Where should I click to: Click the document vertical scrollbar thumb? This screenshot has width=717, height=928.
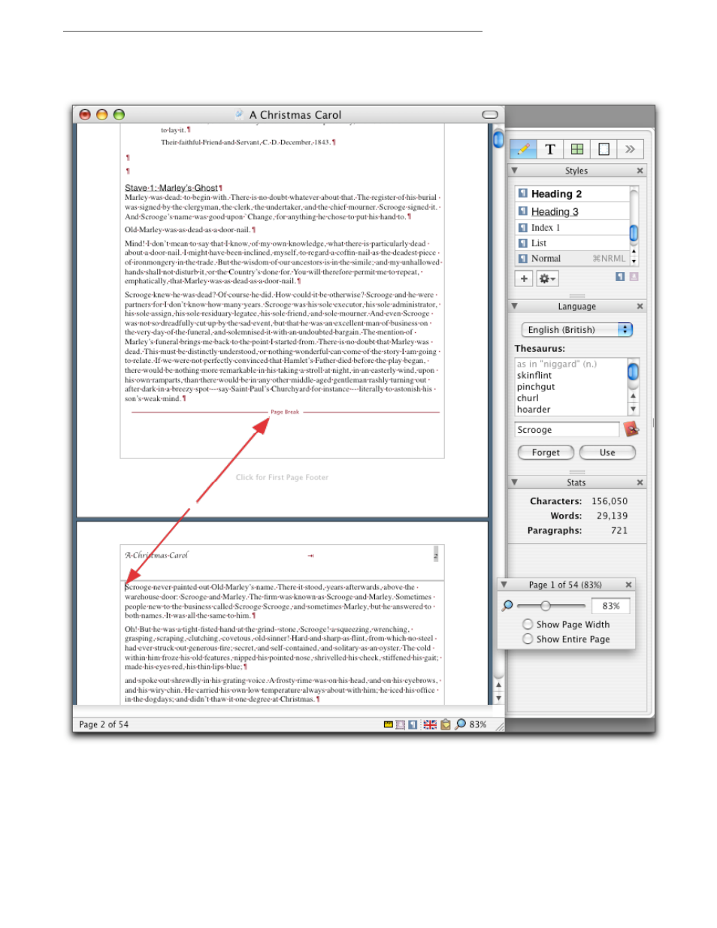pos(498,139)
